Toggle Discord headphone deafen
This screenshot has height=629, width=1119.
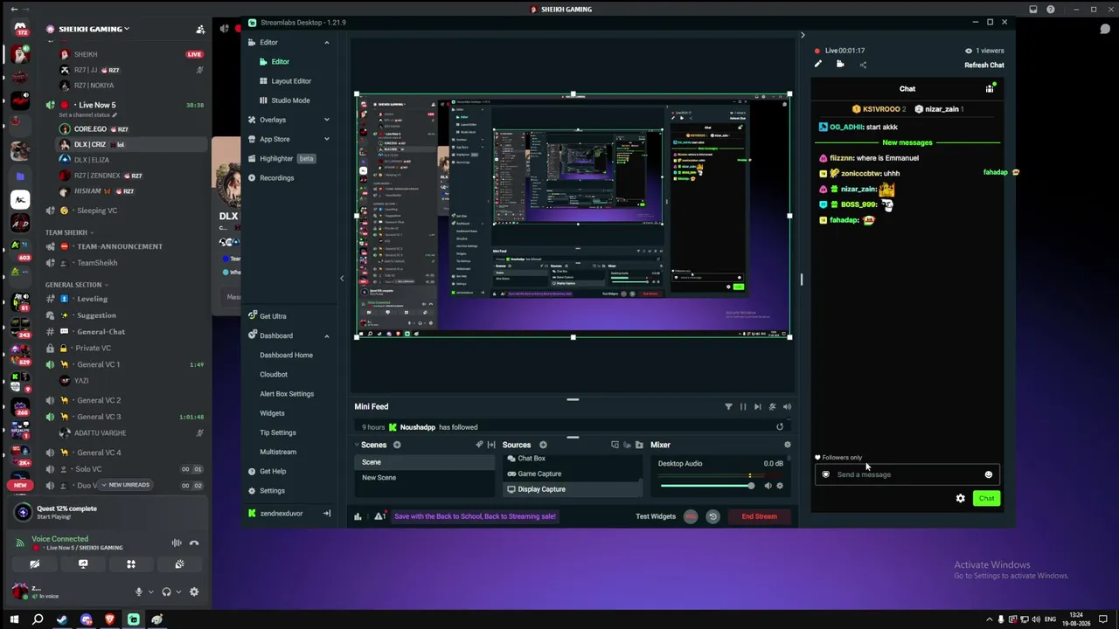pyautogui.click(x=166, y=591)
